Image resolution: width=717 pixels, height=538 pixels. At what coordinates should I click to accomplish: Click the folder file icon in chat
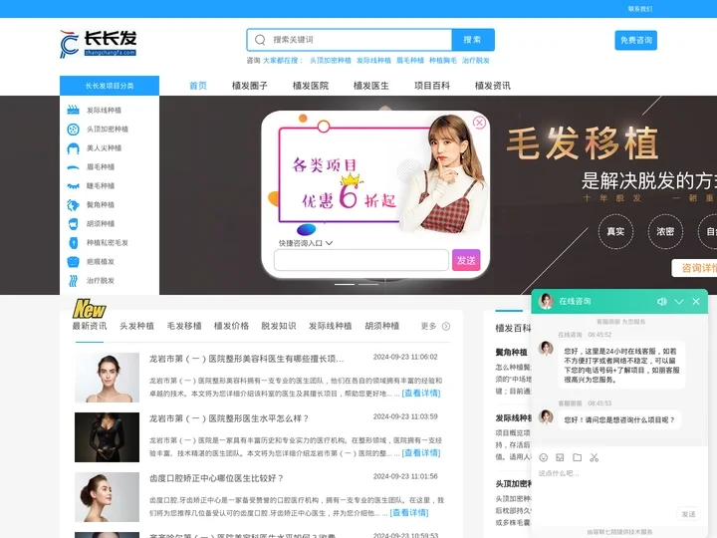[577, 457]
